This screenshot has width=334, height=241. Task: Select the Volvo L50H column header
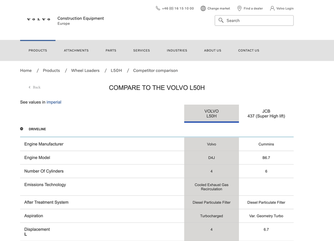[212, 113]
